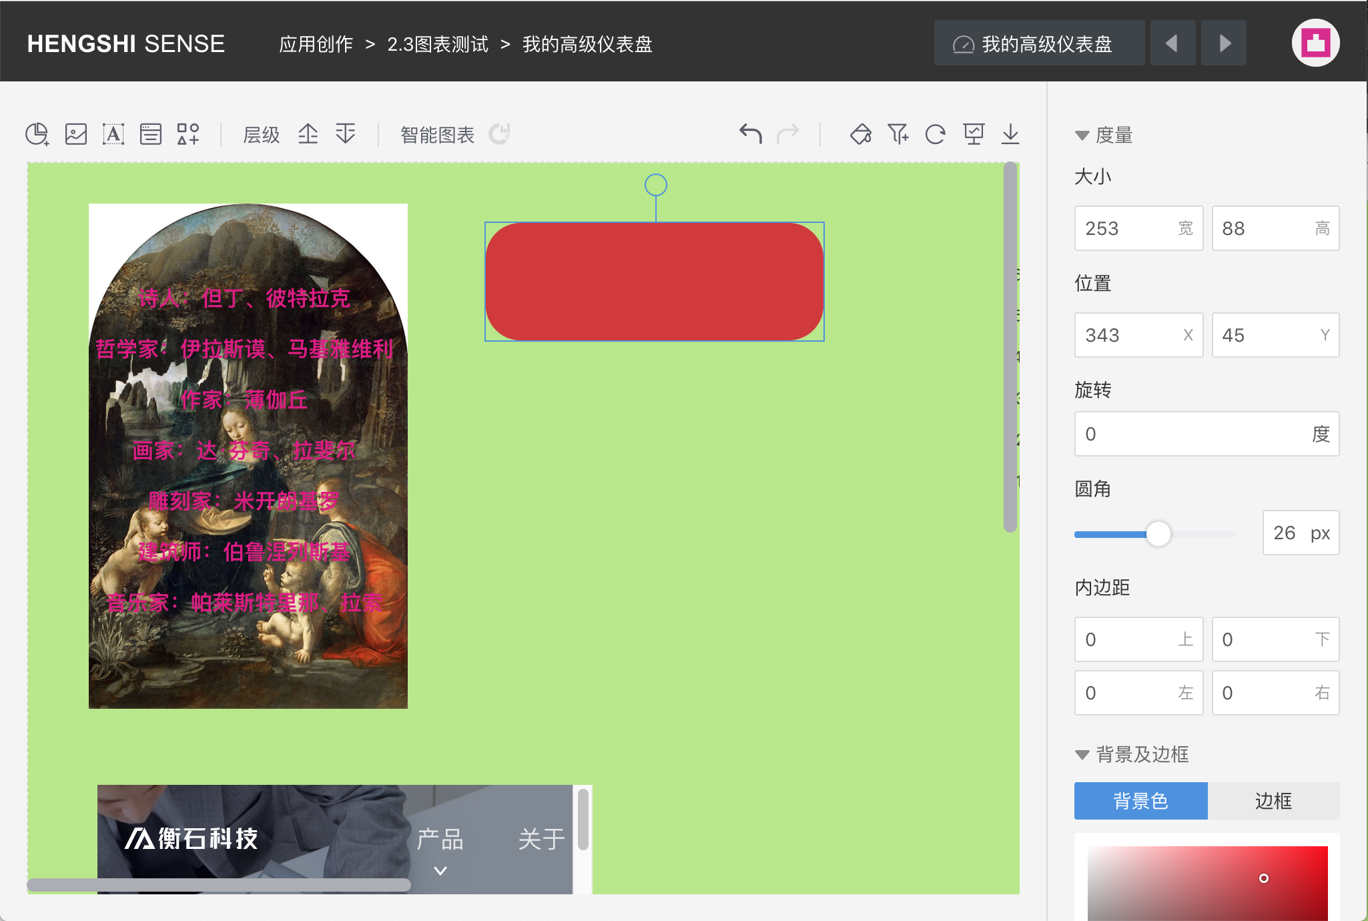
Task: Add more widget components
Action: (188, 134)
